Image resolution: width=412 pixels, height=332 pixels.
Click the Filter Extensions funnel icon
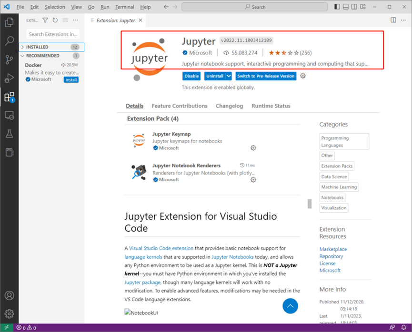pyautogui.click(x=45, y=20)
